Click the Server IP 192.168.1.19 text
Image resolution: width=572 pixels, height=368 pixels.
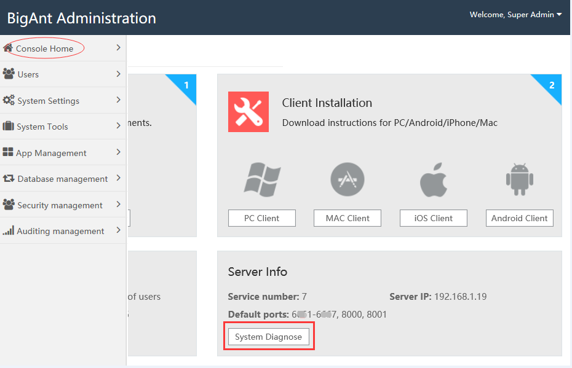point(438,297)
